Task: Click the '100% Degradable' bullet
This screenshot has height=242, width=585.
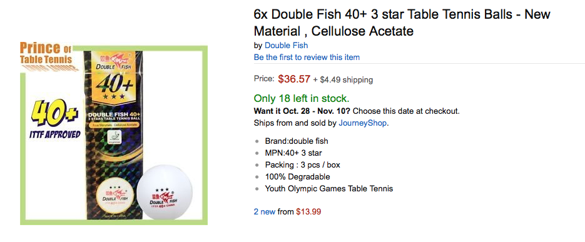Action: click(297, 177)
